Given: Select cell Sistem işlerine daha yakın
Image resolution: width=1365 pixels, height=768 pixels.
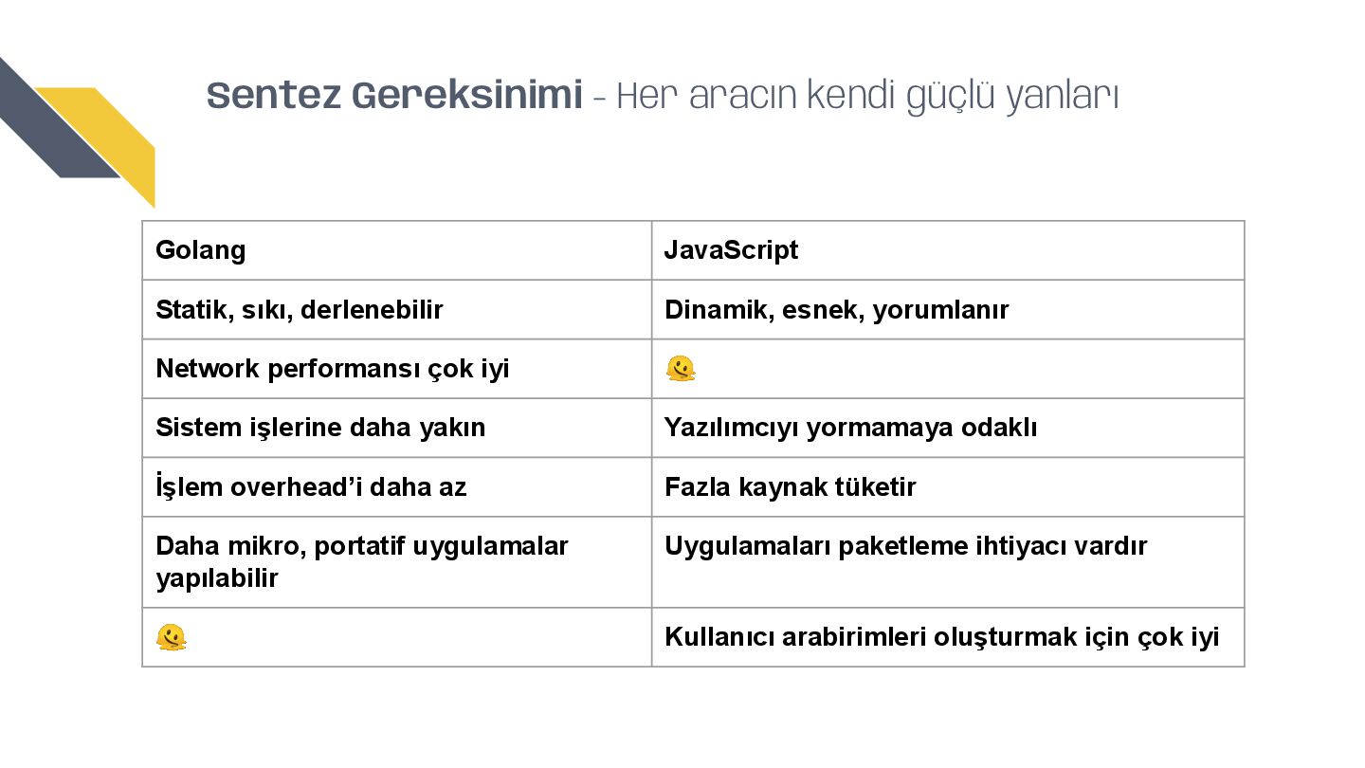Looking at the screenshot, I should coord(397,428).
